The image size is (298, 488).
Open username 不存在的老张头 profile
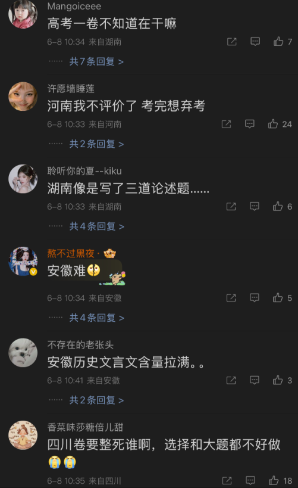(80, 345)
